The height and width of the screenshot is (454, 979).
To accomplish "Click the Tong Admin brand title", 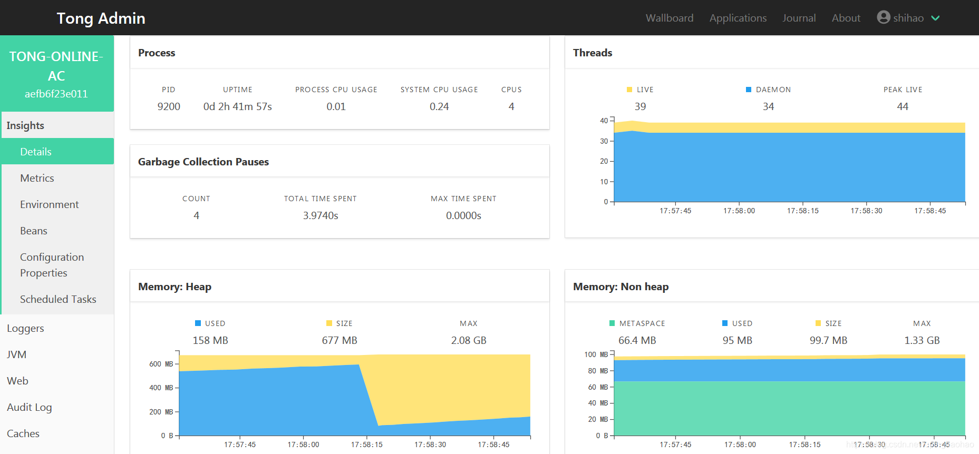I will [101, 18].
